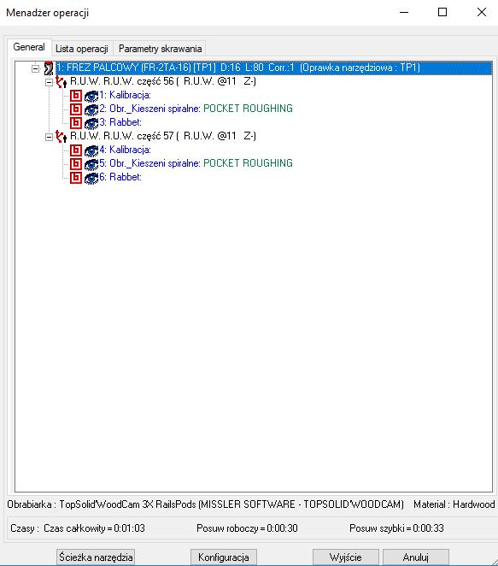
Task: Select operation 1: Kalibracja
Action: [125, 95]
